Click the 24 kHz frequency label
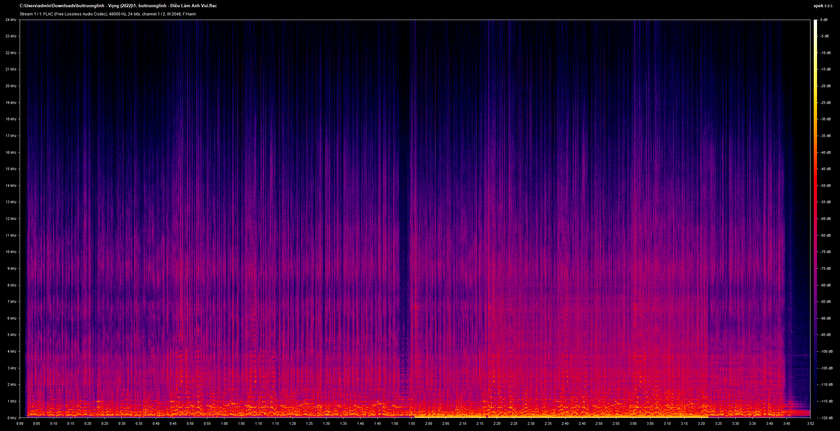The image size is (840, 431). click(11, 20)
